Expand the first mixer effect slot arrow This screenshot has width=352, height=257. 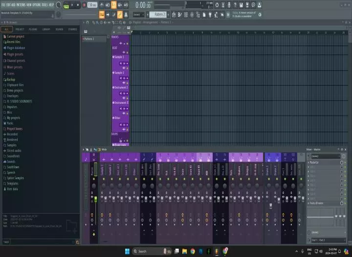(308, 163)
